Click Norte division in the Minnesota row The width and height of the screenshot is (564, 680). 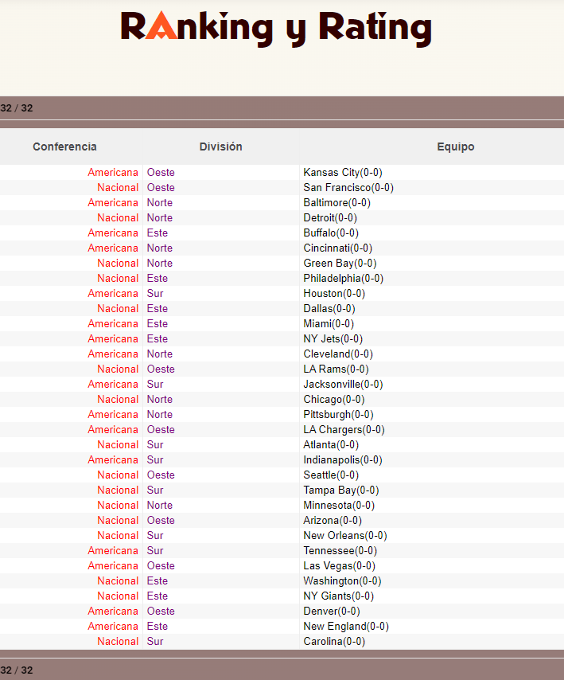coord(159,506)
